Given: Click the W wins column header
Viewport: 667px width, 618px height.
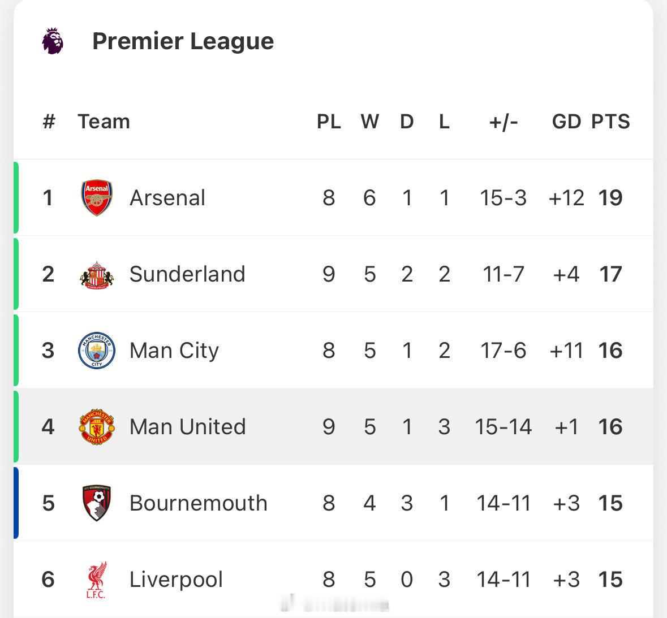Looking at the screenshot, I should [x=369, y=122].
